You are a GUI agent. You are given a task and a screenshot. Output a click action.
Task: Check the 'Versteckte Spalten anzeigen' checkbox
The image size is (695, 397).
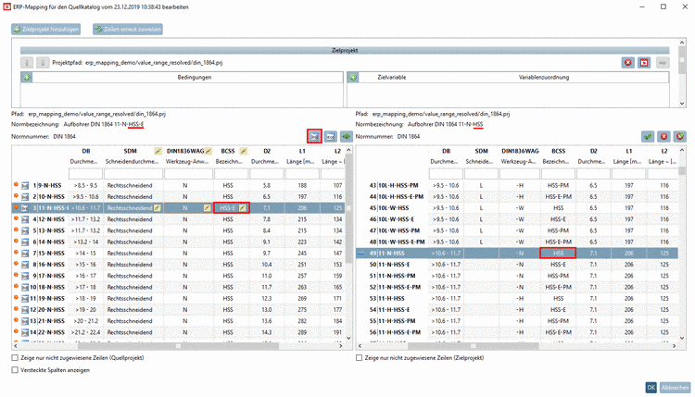click(x=14, y=369)
